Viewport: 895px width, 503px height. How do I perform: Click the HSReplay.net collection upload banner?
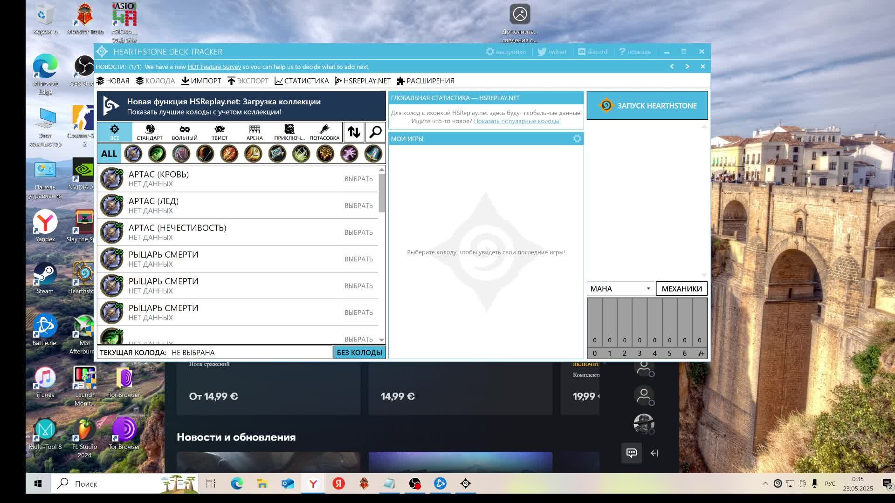(x=241, y=106)
